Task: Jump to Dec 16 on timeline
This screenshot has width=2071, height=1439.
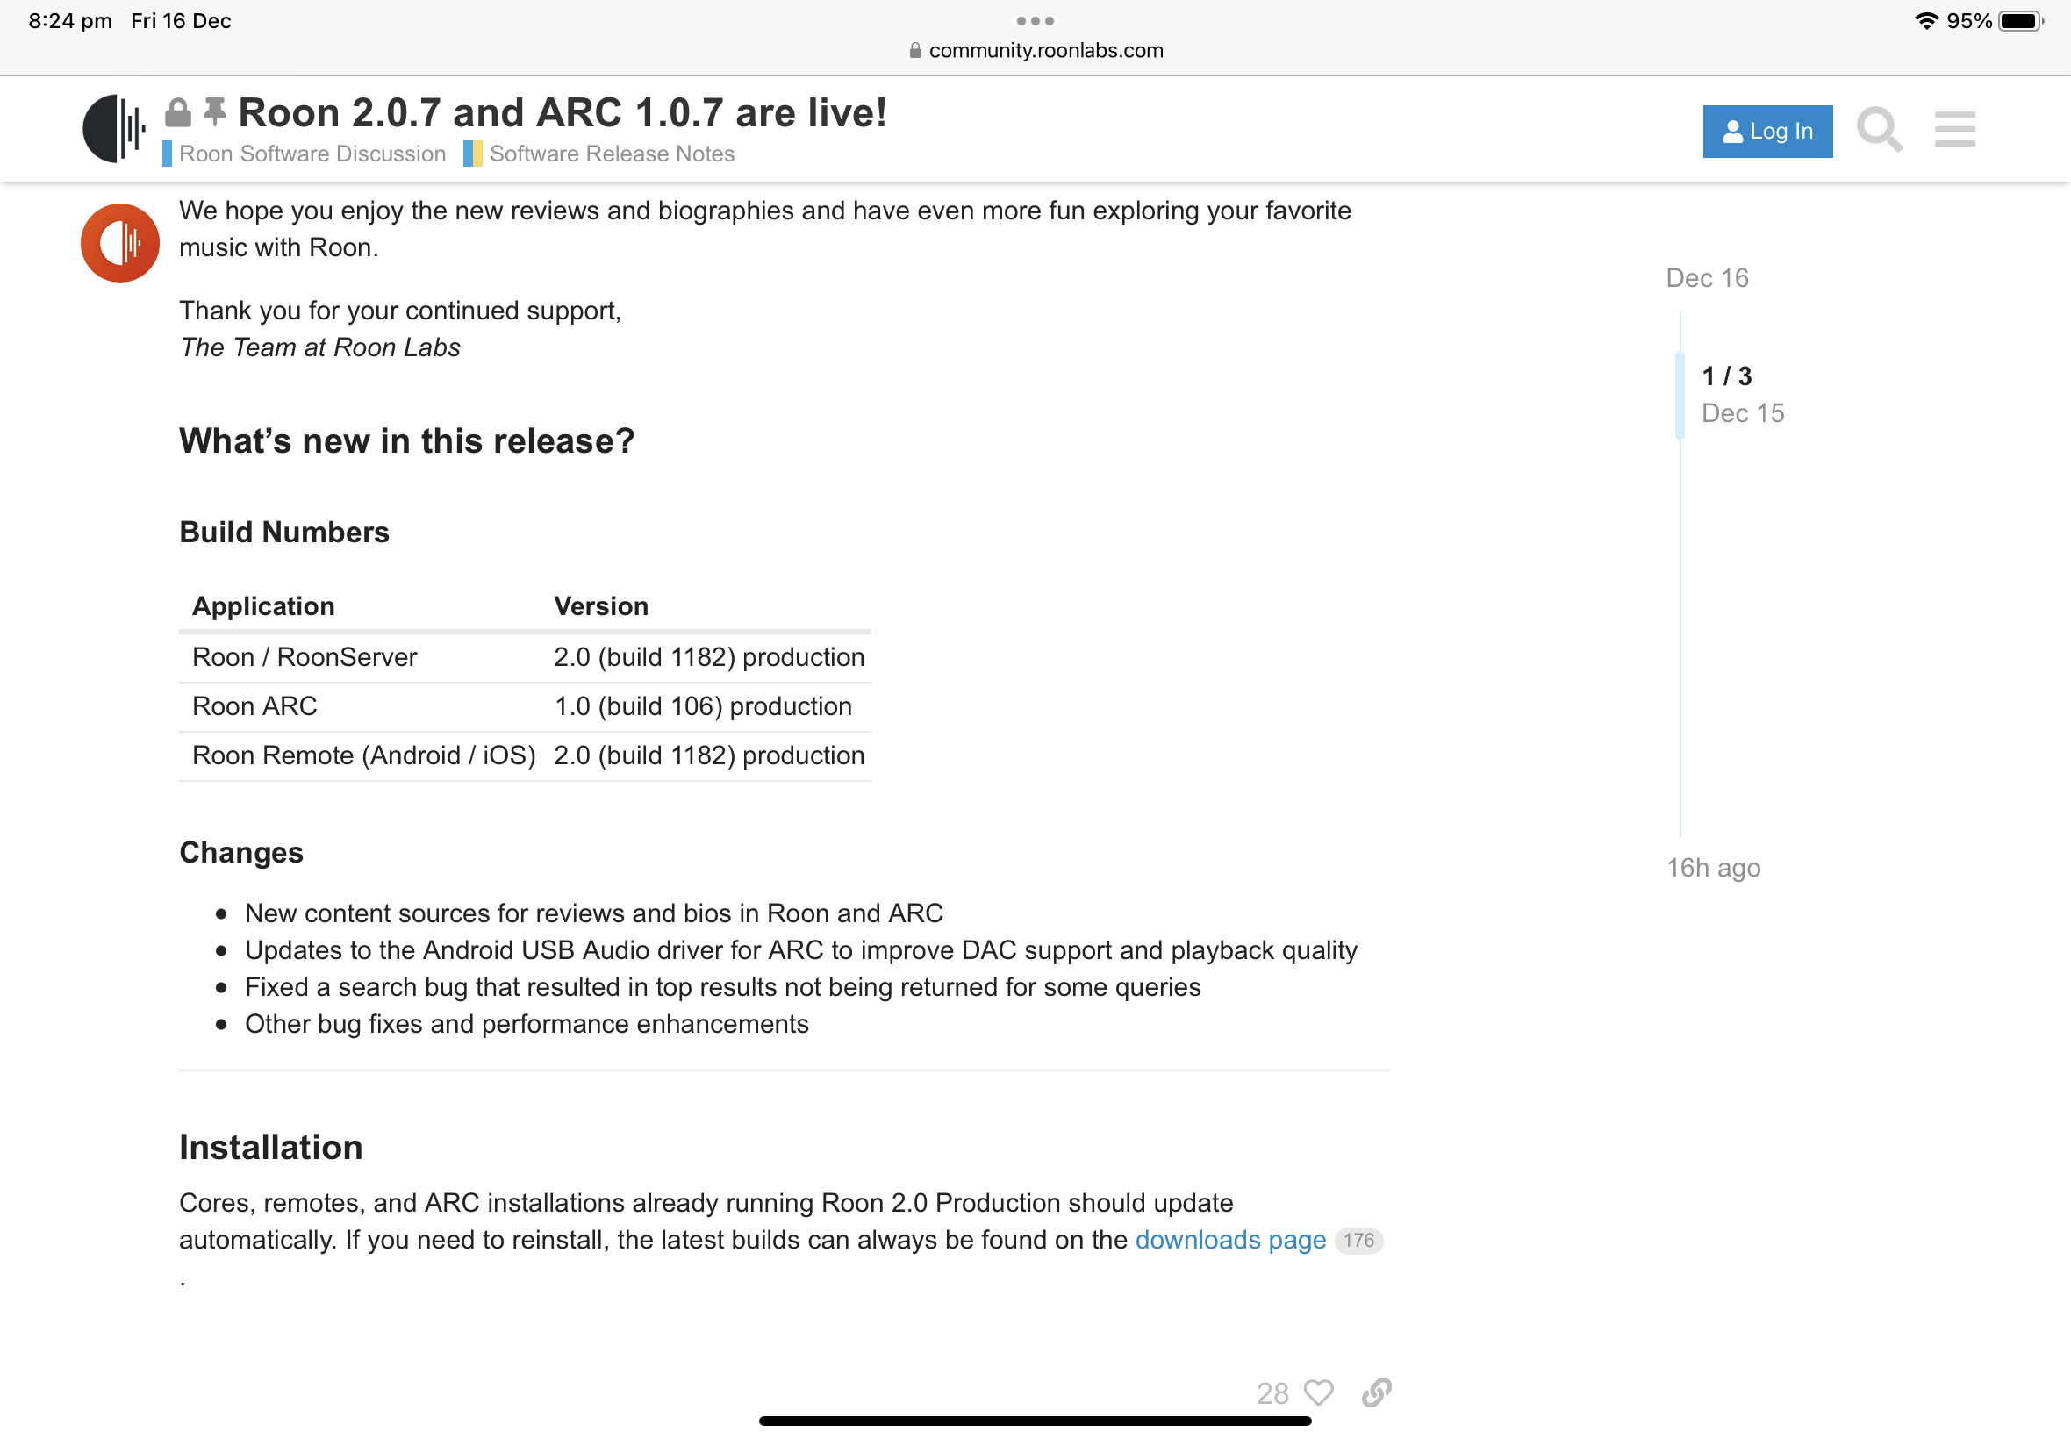Action: [x=1707, y=277]
